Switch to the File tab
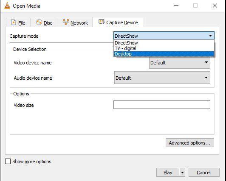226x181 pixels. click(18, 22)
